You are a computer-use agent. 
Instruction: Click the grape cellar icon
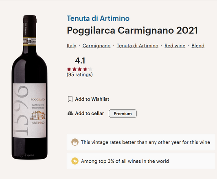tap(70, 113)
